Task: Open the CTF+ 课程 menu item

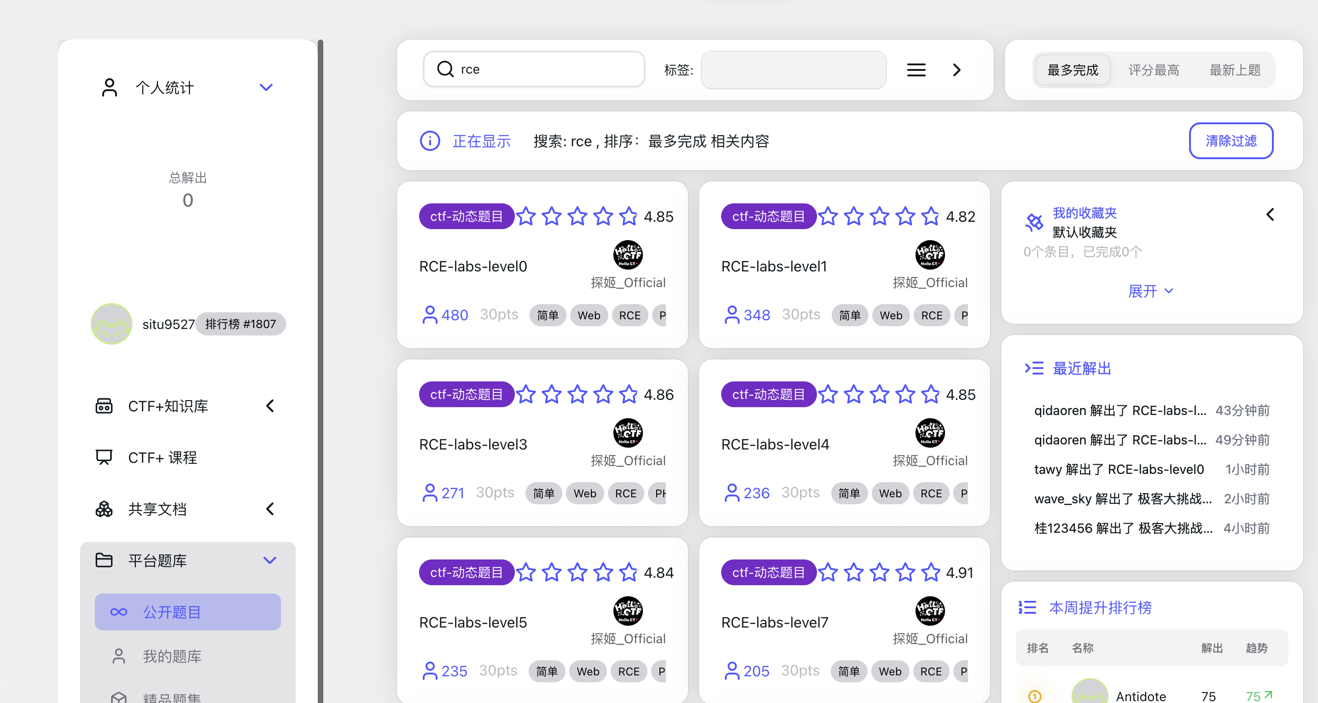Action: (x=163, y=457)
